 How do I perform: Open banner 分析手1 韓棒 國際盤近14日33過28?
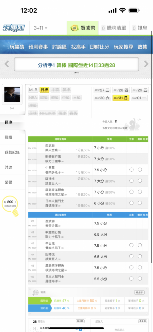[x=76, y=65]
